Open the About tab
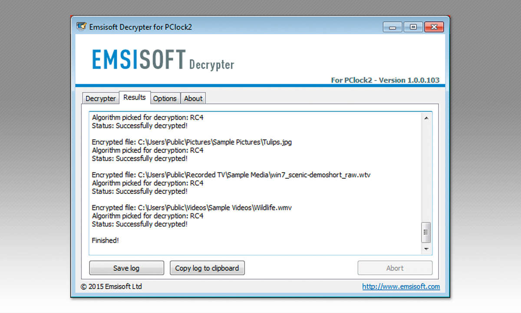The width and height of the screenshot is (521, 313). click(x=193, y=99)
